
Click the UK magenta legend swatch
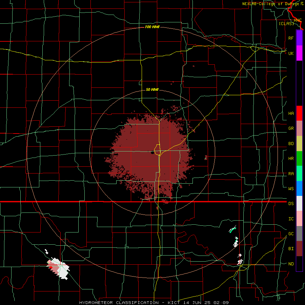pyautogui.click(x=299, y=53)
